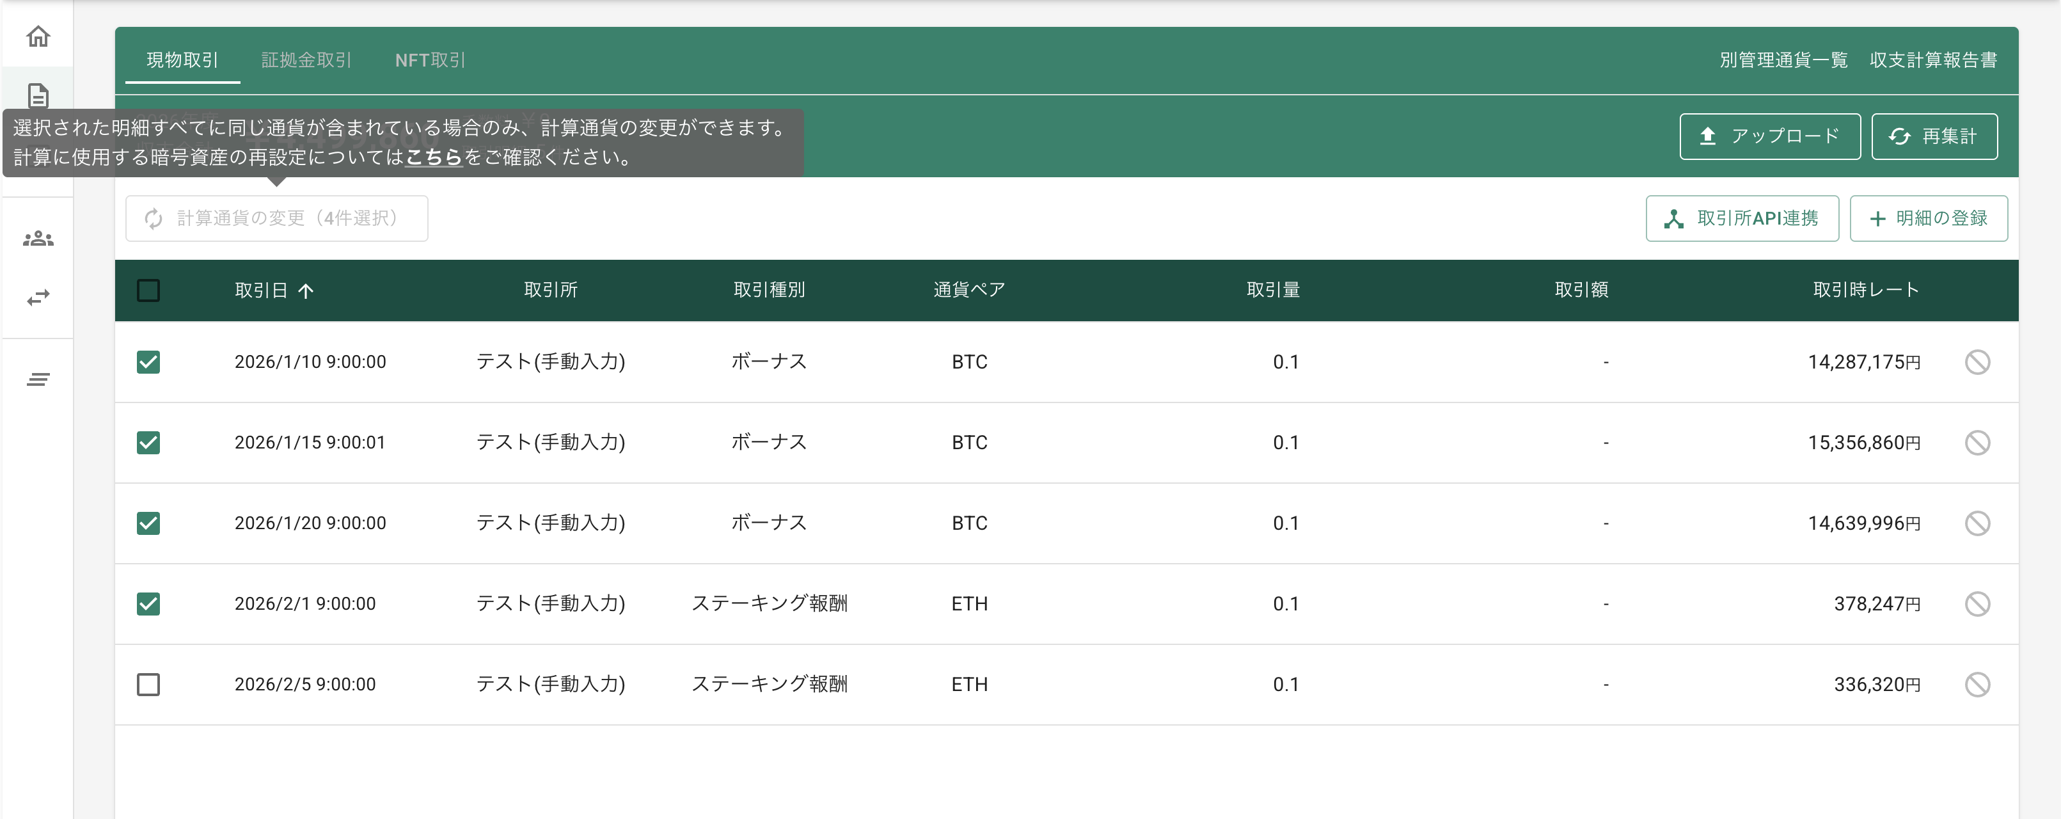2061x819 pixels.
Task: Click the 取引所 column header
Action: (x=551, y=290)
